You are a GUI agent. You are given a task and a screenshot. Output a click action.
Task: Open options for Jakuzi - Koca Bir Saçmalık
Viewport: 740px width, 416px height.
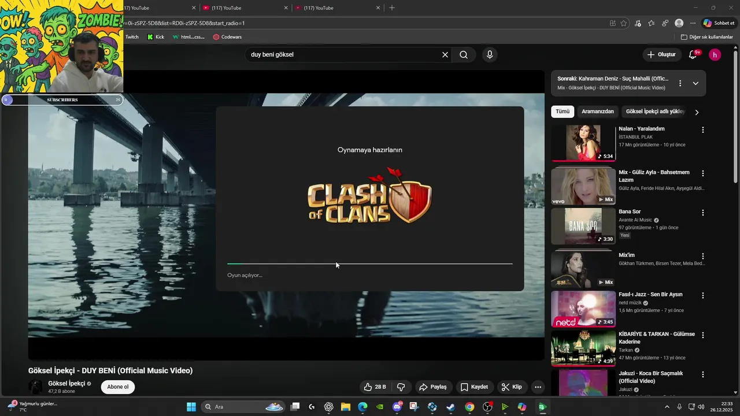click(x=703, y=374)
